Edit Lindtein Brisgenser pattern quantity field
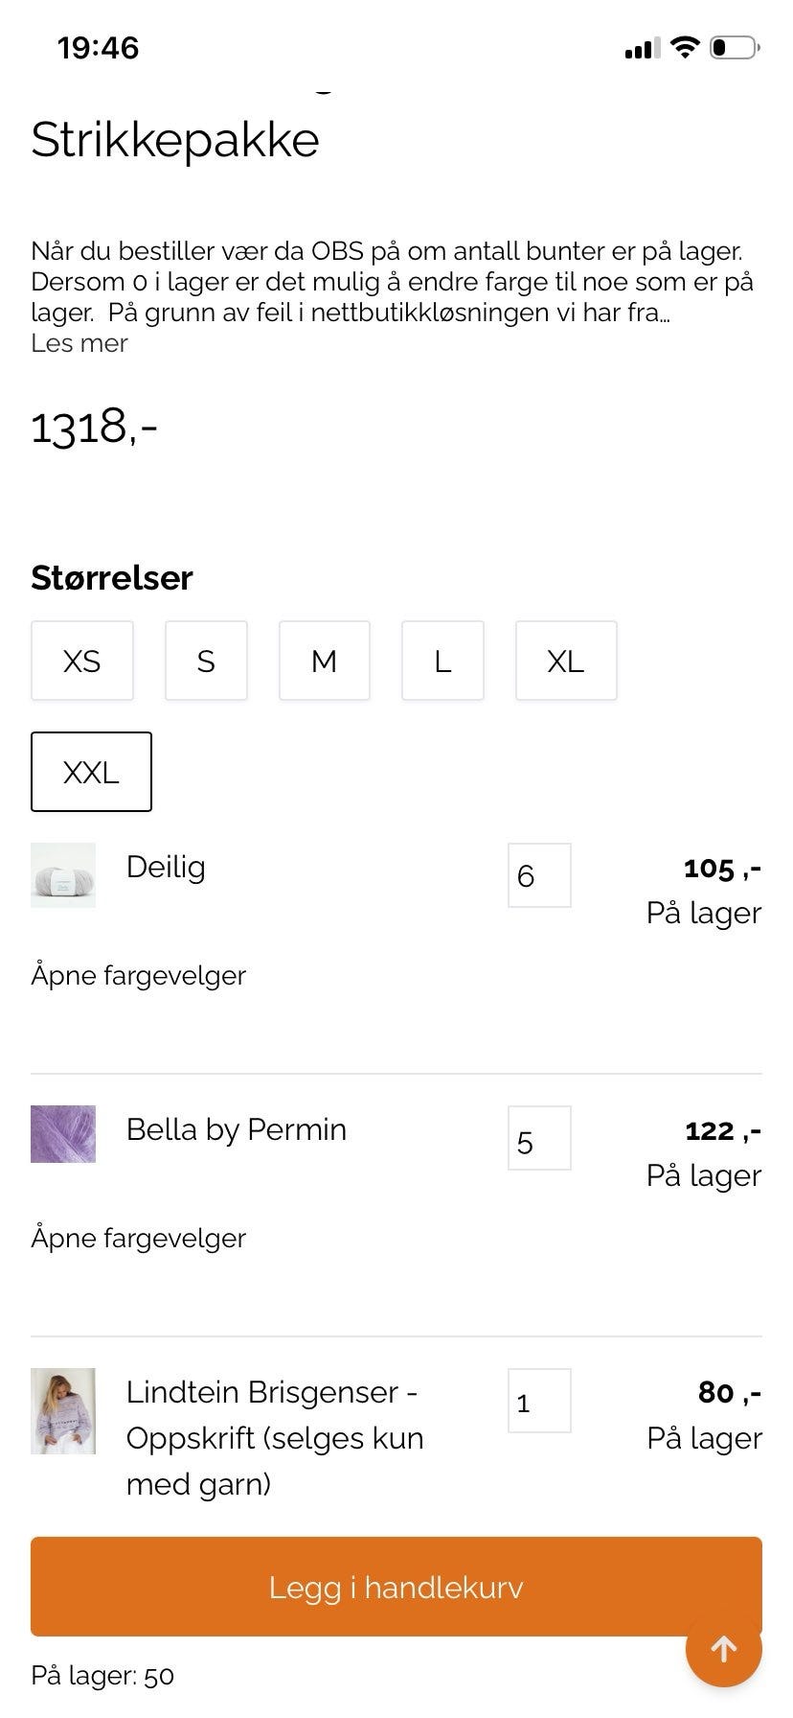The width and height of the screenshot is (793, 1718). (x=539, y=1401)
